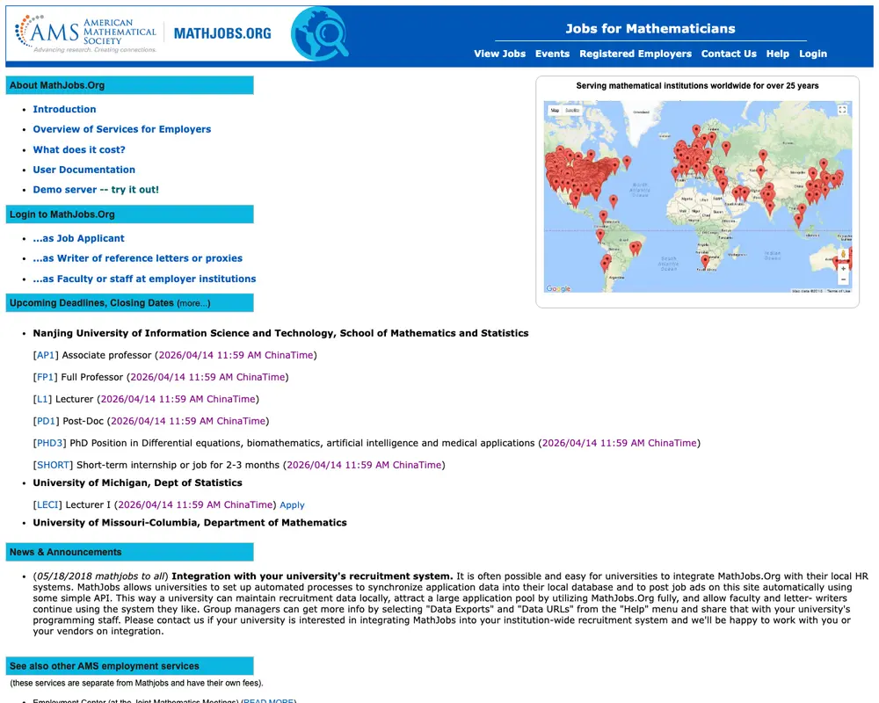The image size is (879, 703).
Task: Open Events in top navigation
Action: (552, 54)
